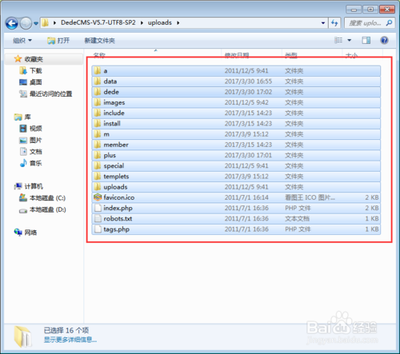Click the DedeCMS-V5.7-UTF8-SP2 breadcrumb segment
The width and height of the screenshot is (400, 354).
(98, 22)
